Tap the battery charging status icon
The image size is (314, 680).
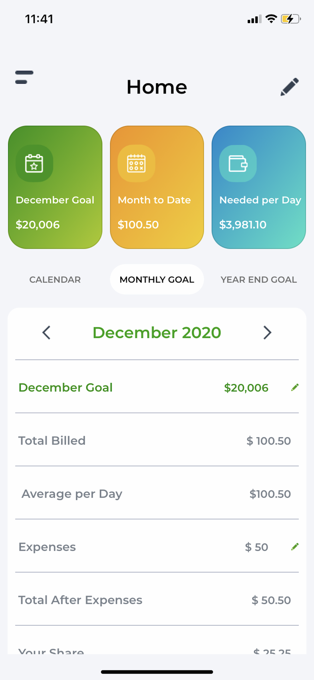291,19
